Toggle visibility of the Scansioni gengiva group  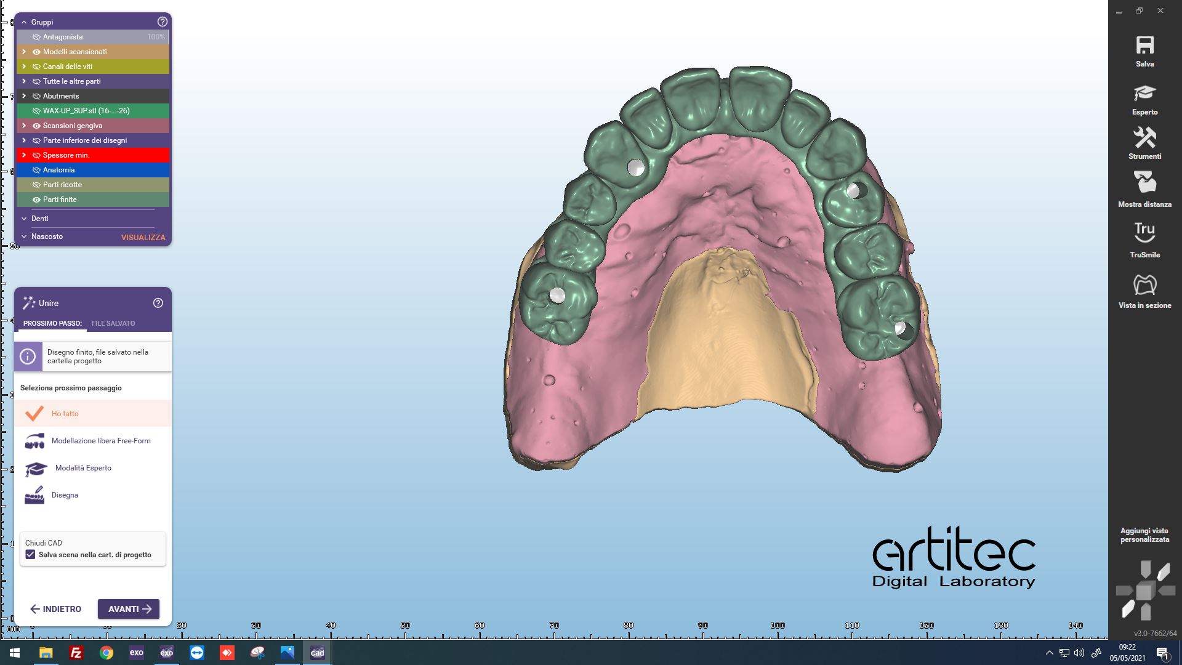pyautogui.click(x=36, y=126)
